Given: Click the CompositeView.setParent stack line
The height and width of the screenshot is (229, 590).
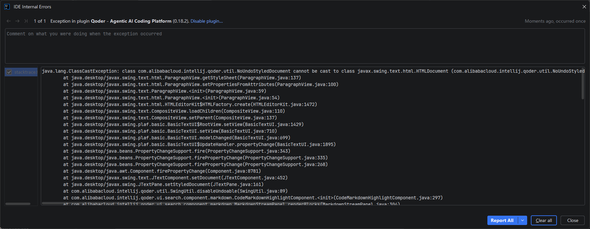Looking at the screenshot, I should 170,118.
